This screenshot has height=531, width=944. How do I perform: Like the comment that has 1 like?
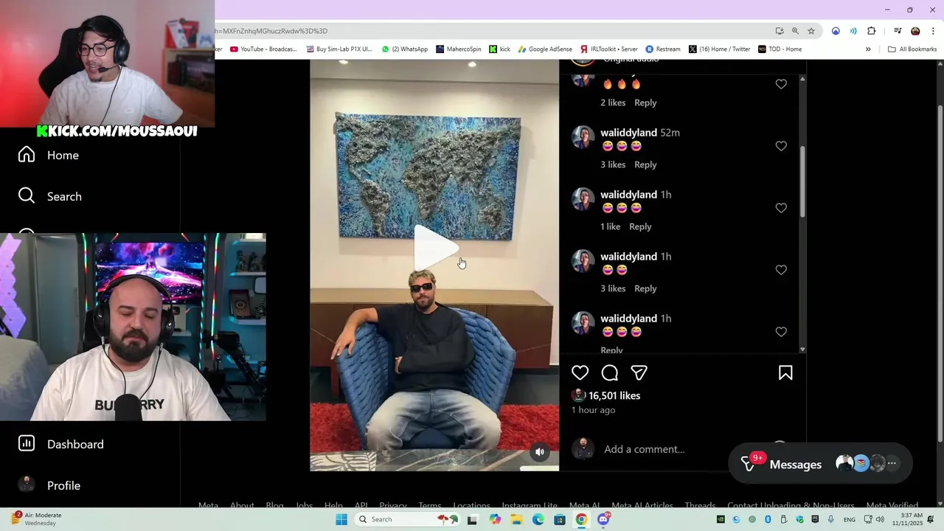pos(781,208)
